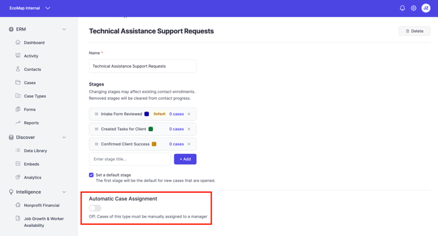The image size is (438, 236).
Task: Click the Technical Assistance Support Requests heading
Action: (x=152, y=31)
